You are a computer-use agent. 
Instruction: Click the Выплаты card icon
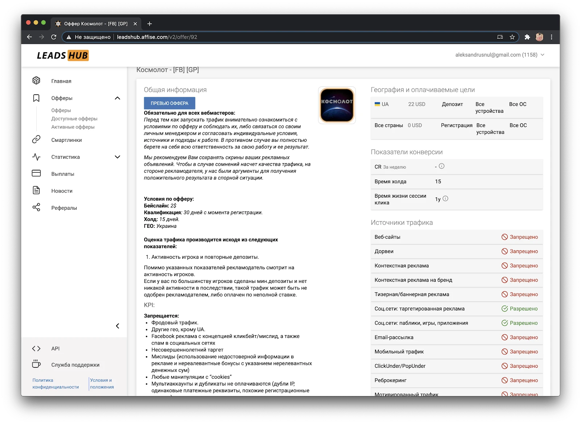(x=36, y=173)
